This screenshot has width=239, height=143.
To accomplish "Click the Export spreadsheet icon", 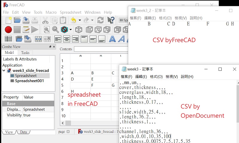I will 28,39.
